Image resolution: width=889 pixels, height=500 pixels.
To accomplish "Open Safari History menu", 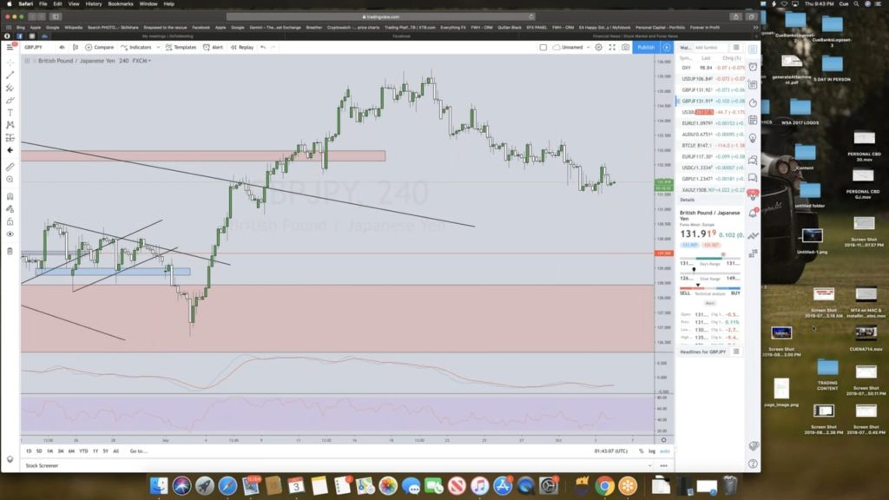I will [94, 4].
